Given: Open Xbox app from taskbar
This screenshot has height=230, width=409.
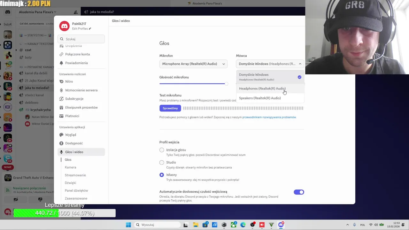Looking at the screenshot, I should coord(234,225).
